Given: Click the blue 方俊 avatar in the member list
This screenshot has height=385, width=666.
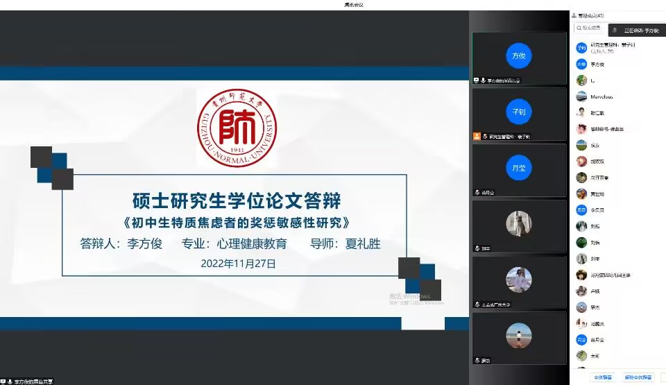Looking at the screenshot, I should tap(581, 64).
